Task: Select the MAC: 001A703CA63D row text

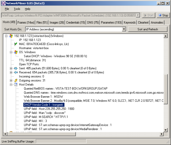Action: point(44,44)
